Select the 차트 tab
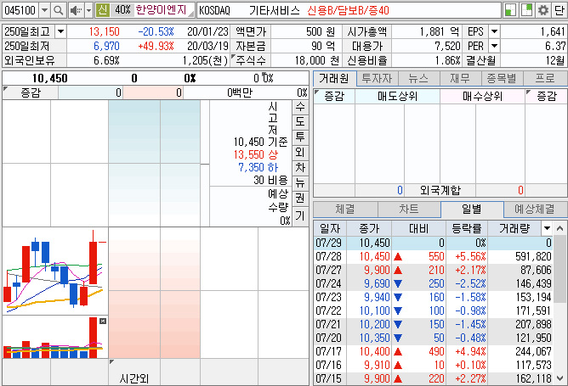Viewport: 568px width, 386px height. click(409, 210)
